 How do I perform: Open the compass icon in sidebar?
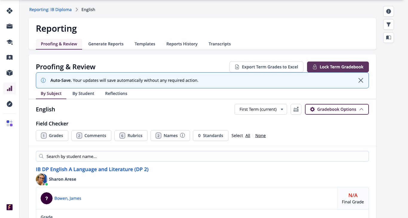(10, 104)
